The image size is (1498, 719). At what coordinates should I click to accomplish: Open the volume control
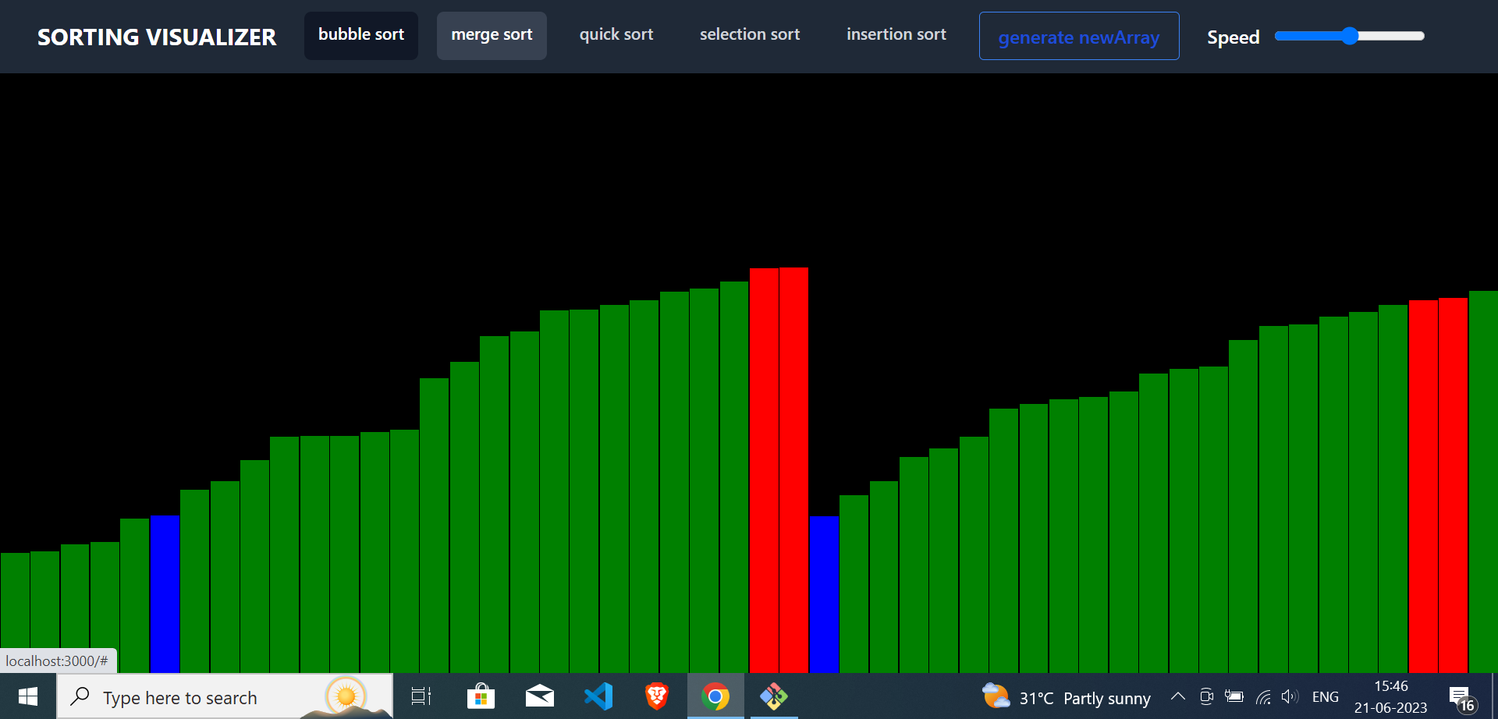(x=1290, y=696)
